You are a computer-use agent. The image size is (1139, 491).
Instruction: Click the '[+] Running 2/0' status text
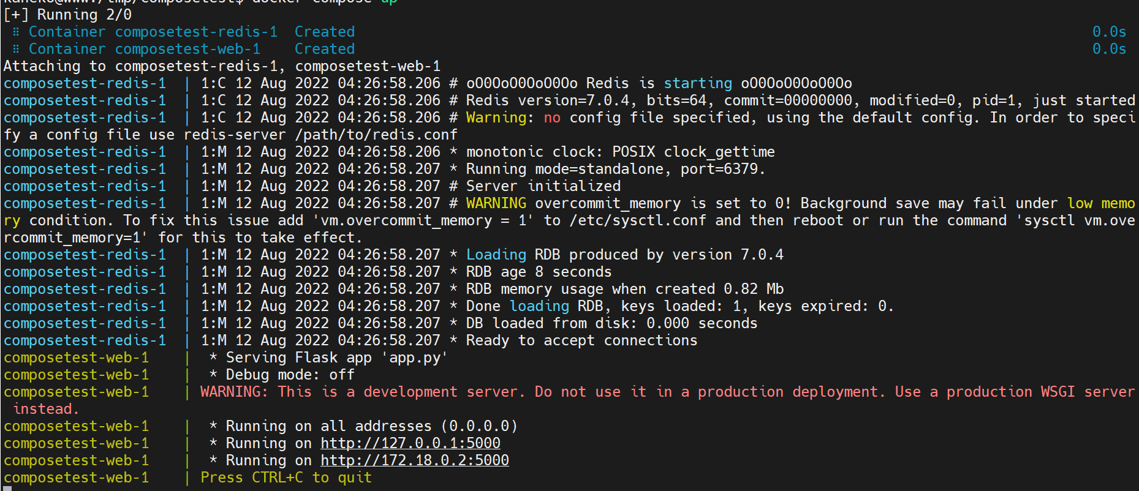pos(67,14)
